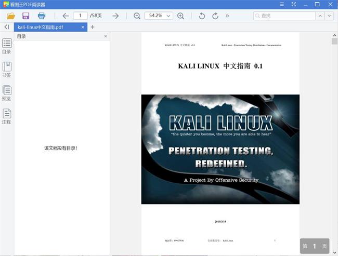Collapse the sidebar with the left arrow icon

point(7,27)
